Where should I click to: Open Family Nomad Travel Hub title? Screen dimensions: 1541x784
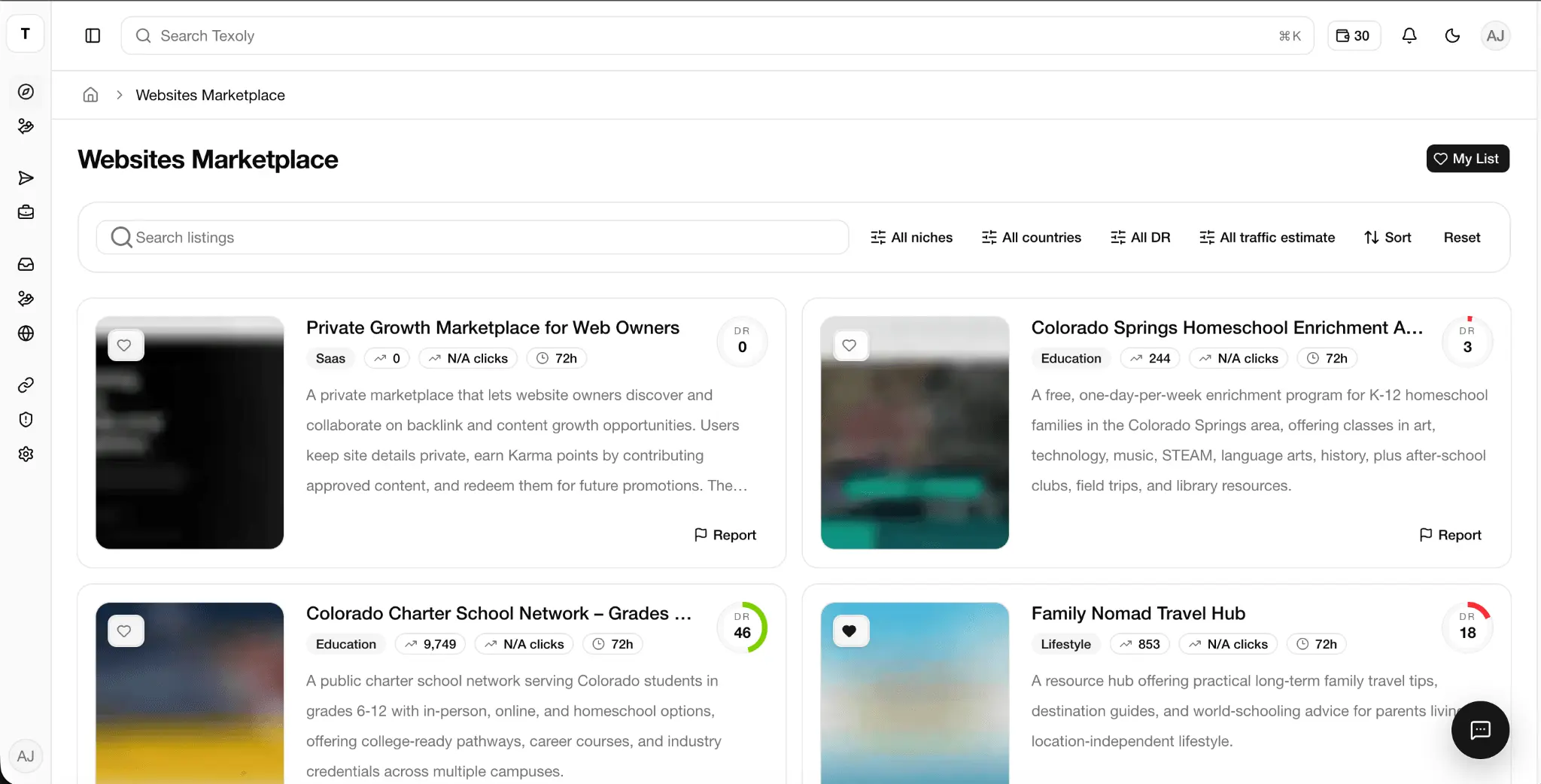tap(1138, 613)
